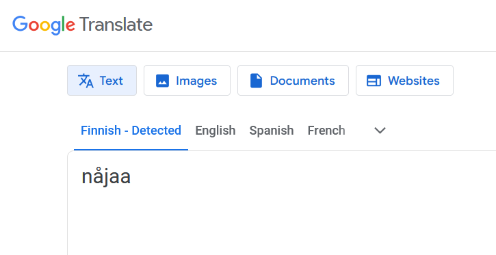Image resolution: width=496 pixels, height=255 pixels.
Task: Click the letter G of the Google logo
Action: pos(21,24)
